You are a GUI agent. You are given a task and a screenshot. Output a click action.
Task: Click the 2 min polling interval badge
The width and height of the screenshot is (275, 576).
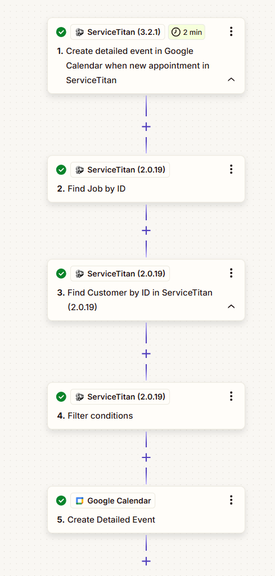186,32
